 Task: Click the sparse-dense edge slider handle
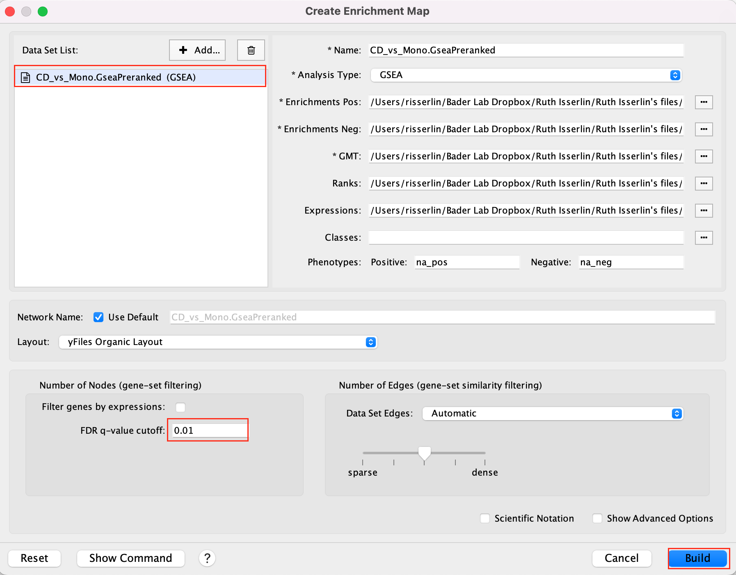click(424, 453)
